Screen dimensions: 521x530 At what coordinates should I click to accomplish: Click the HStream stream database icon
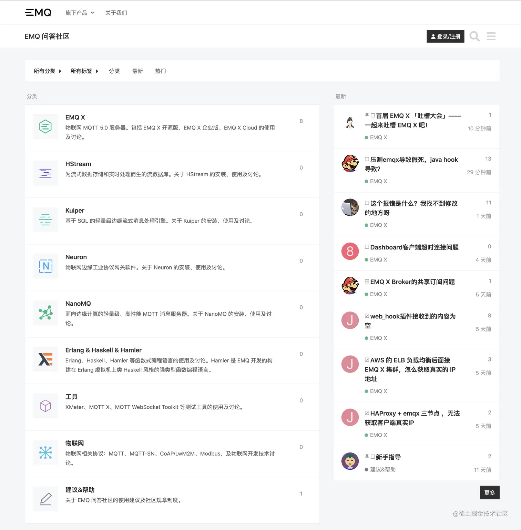(45, 173)
